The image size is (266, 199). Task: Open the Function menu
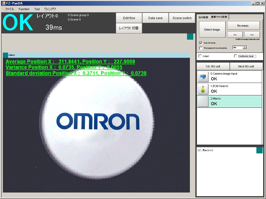(24, 9)
